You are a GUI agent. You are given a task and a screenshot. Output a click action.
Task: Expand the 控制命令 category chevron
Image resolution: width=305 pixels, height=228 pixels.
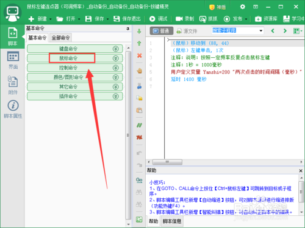click(115, 67)
